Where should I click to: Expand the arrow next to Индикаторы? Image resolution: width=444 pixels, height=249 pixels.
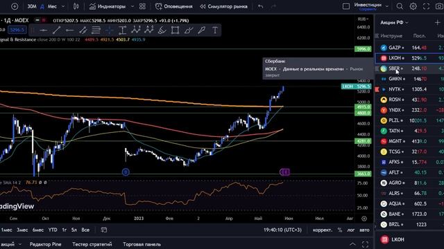[133, 6]
